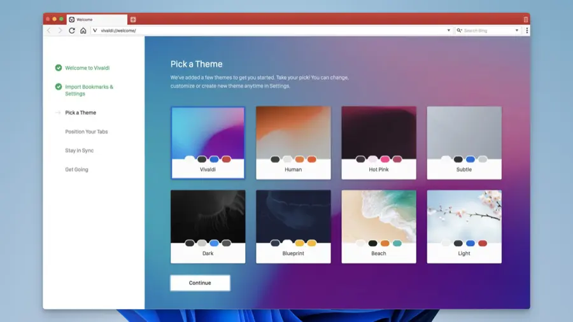Click the vivaldi://welcome/ address field
573x322 pixels.
272,31
